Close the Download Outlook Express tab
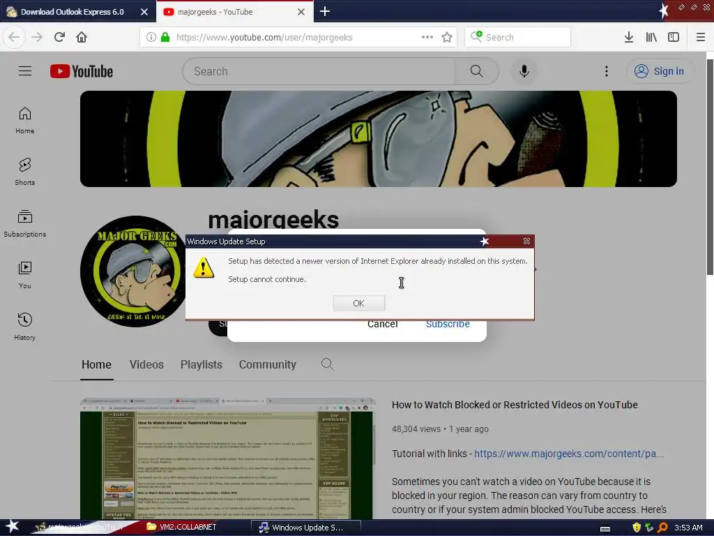 coord(144,12)
